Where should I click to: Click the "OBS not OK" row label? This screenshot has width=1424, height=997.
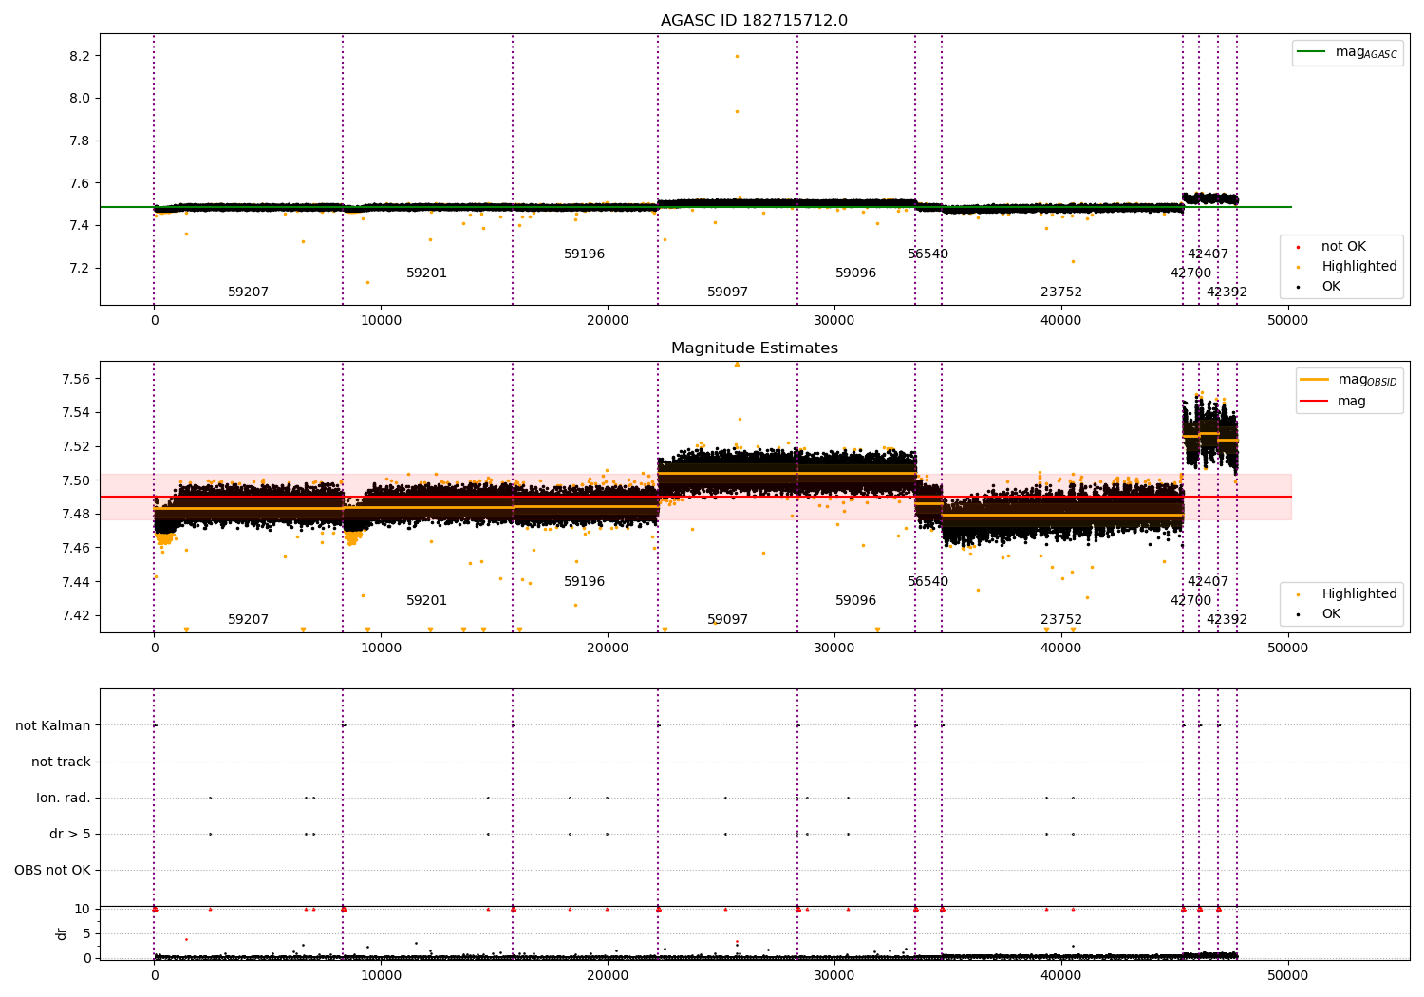click(x=52, y=871)
